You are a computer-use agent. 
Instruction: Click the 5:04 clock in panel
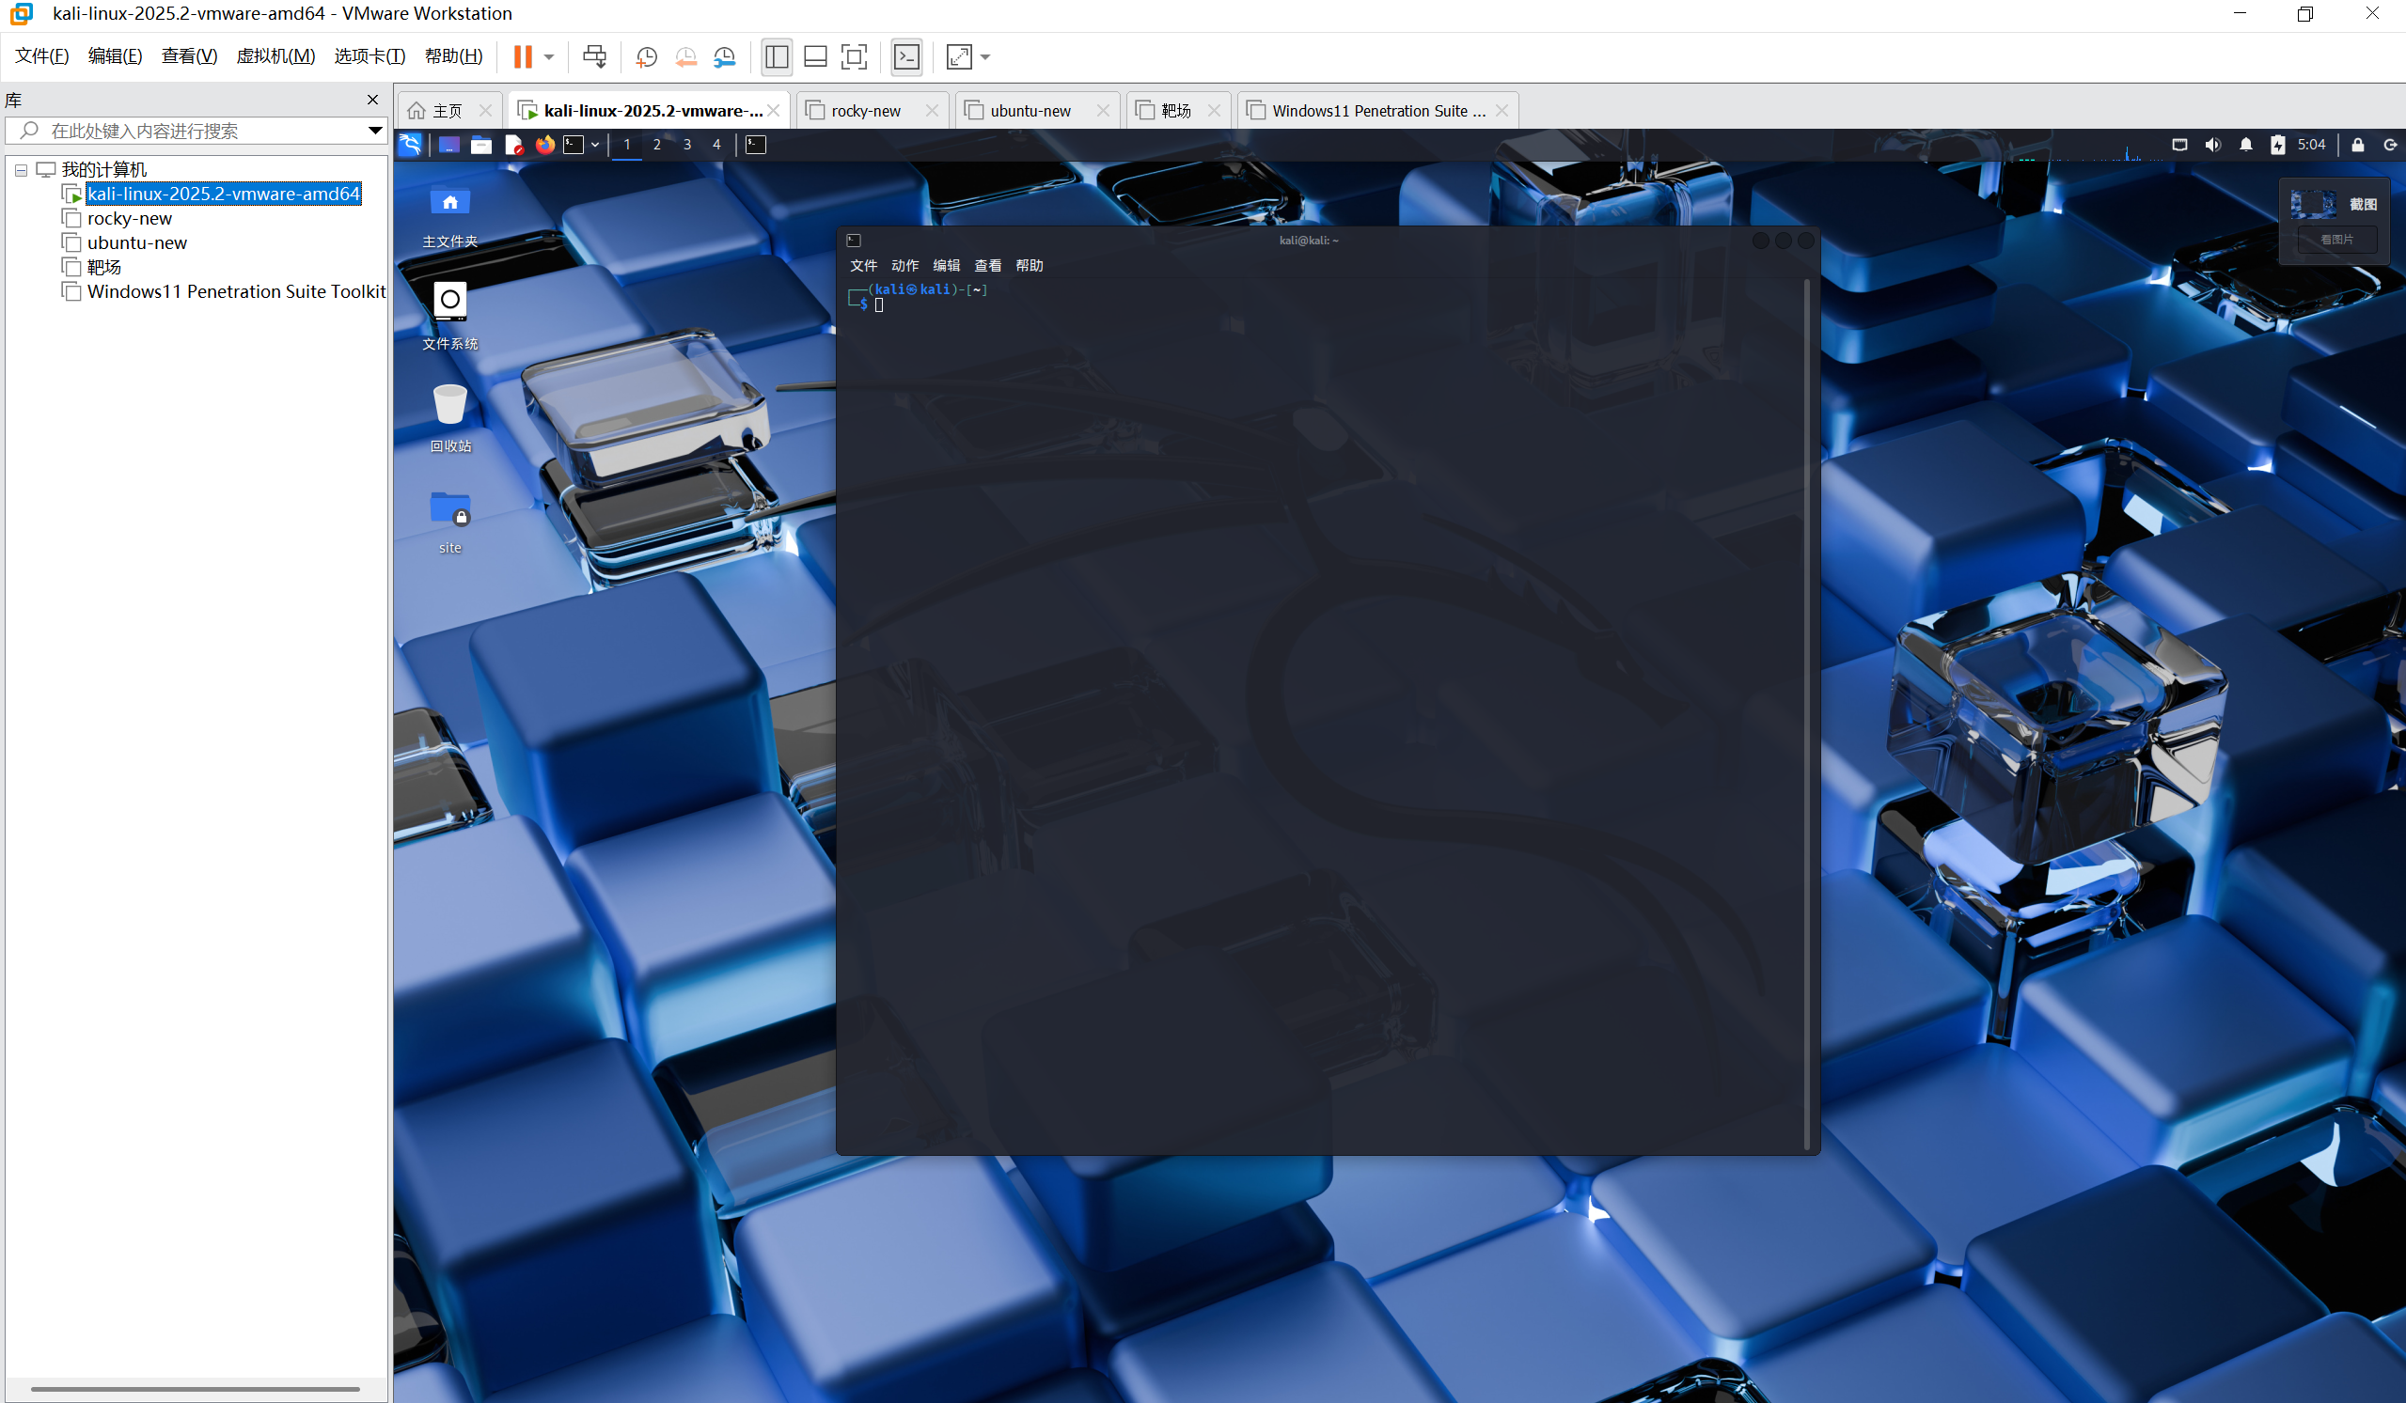point(2311,145)
